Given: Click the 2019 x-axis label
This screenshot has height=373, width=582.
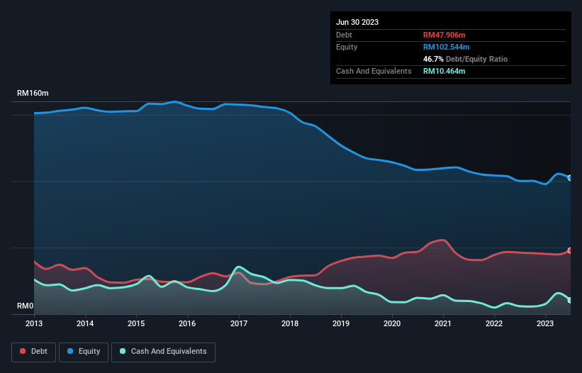Looking at the screenshot, I should click(x=341, y=323).
